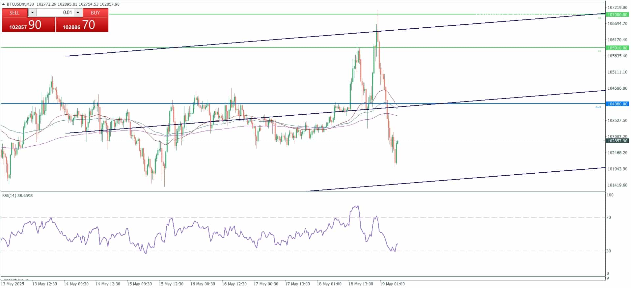Click the 106170.40 price scale value

(x=617, y=40)
